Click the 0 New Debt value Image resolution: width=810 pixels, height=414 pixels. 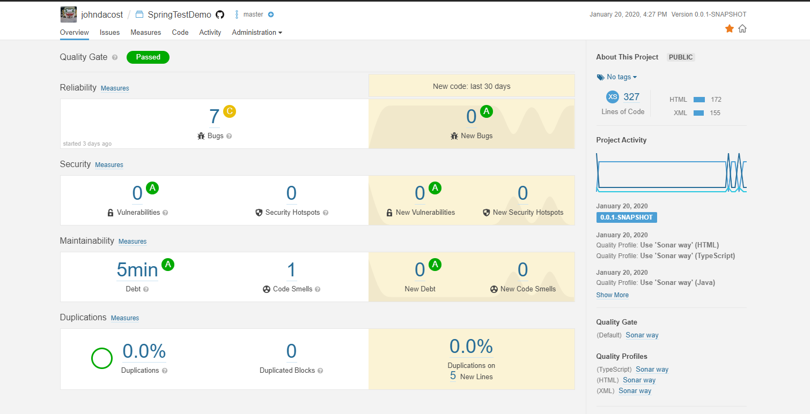click(420, 270)
